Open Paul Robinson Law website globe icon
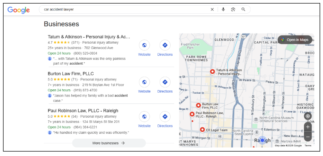The height and width of the screenshot is (156, 323). [144, 116]
